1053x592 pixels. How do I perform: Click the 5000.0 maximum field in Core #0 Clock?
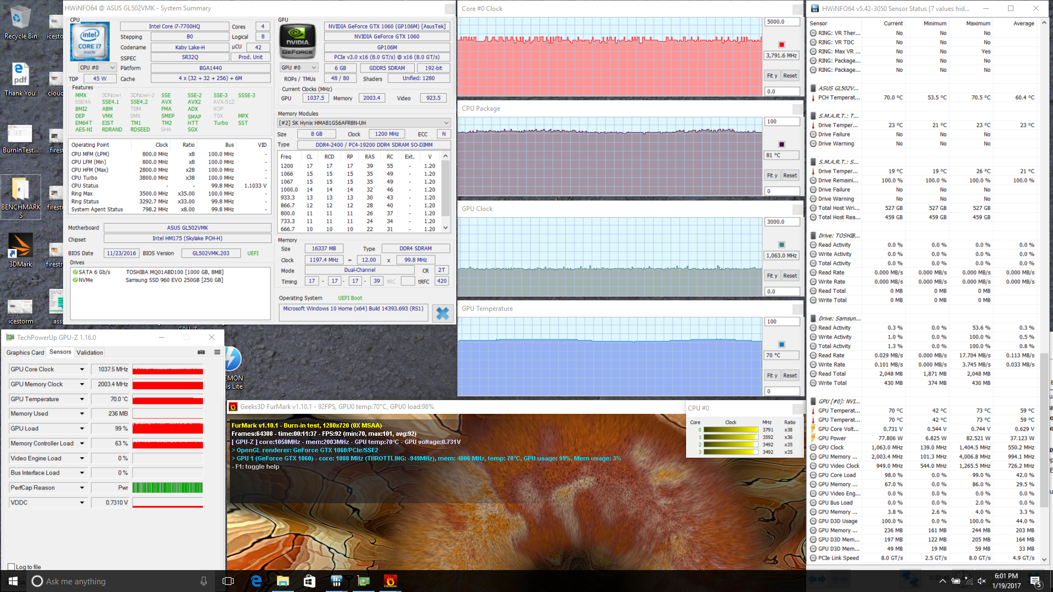782,22
